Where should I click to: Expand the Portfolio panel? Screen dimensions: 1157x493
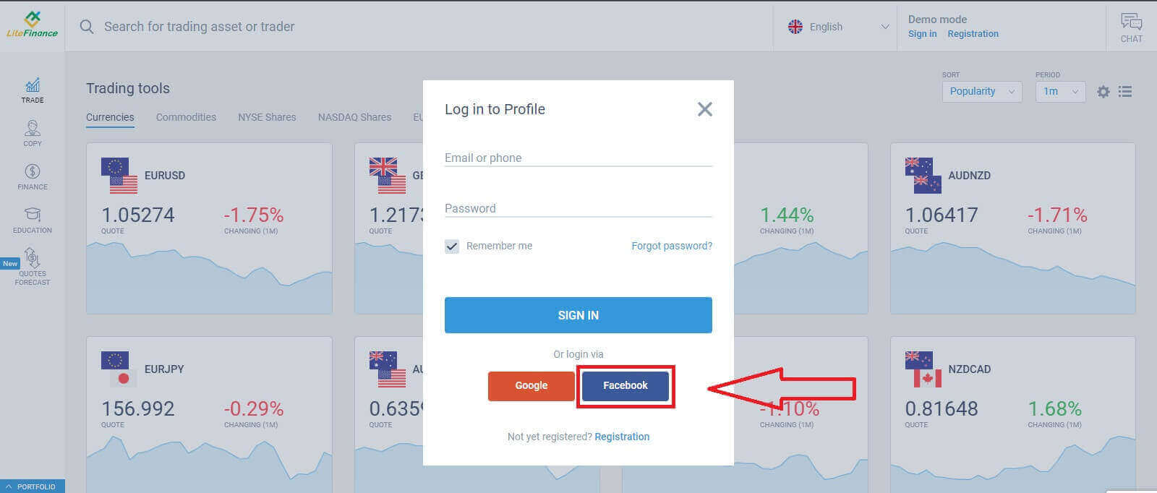tap(33, 486)
